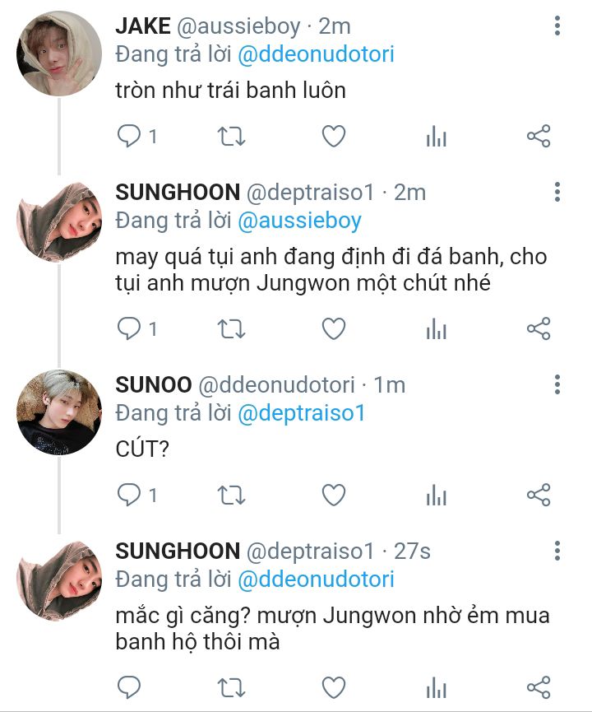The width and height of the screenshot is (592, 712).
Task: Open more options on SUNGHOON's 2m tweet
Action: click(557, 193)
